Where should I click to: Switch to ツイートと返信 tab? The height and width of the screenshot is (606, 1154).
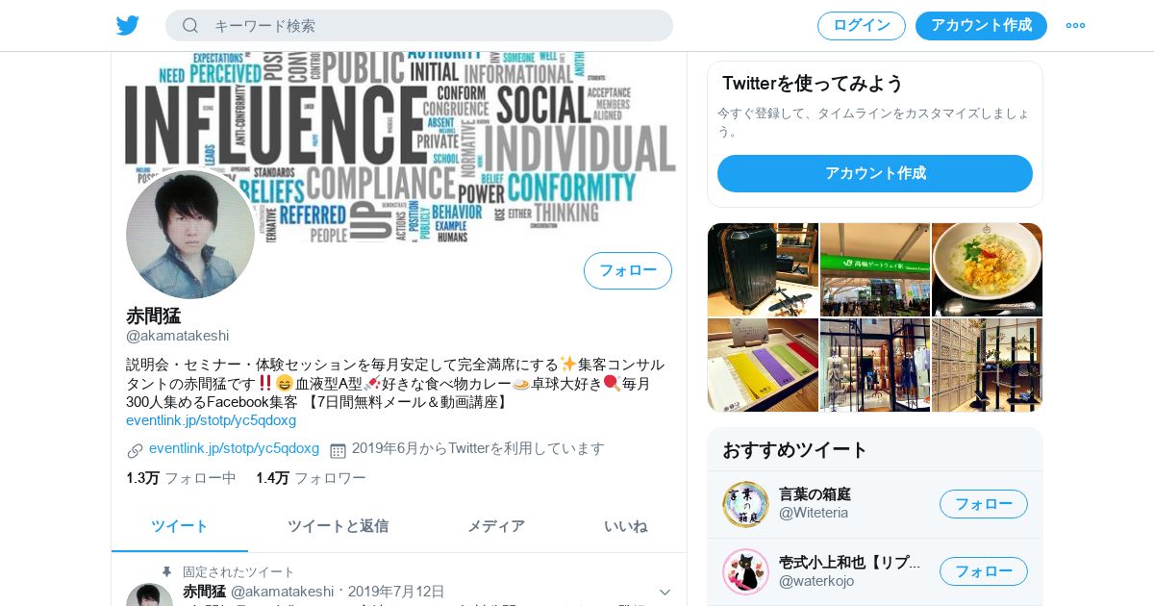[x=338, y=526]
